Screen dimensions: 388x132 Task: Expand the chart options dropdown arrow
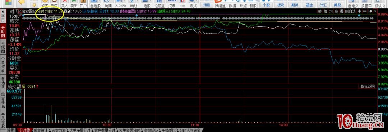click(375, 11)
